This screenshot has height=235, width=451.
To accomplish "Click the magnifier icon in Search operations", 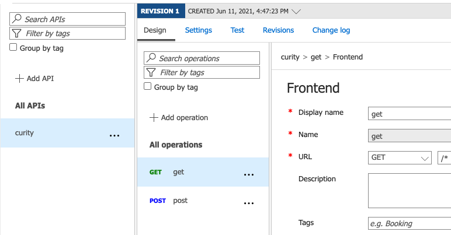I will (x=151, y=58).
